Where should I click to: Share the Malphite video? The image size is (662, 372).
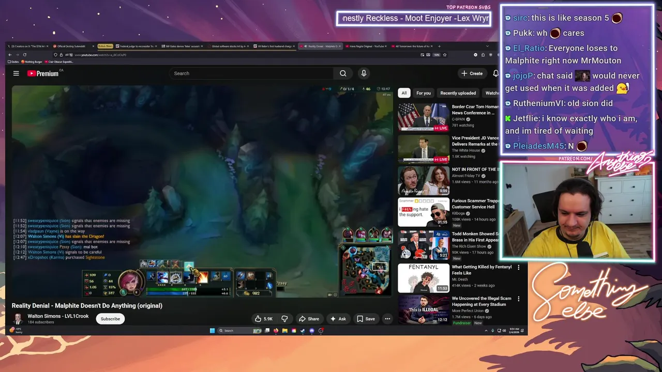click(x=309, y=319)
